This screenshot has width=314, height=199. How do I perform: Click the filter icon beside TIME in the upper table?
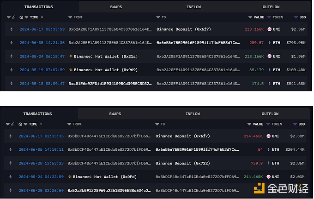click(26, 17)
